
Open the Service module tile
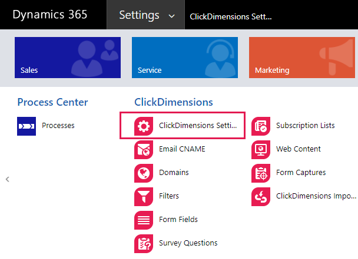[x=185, y=58]
